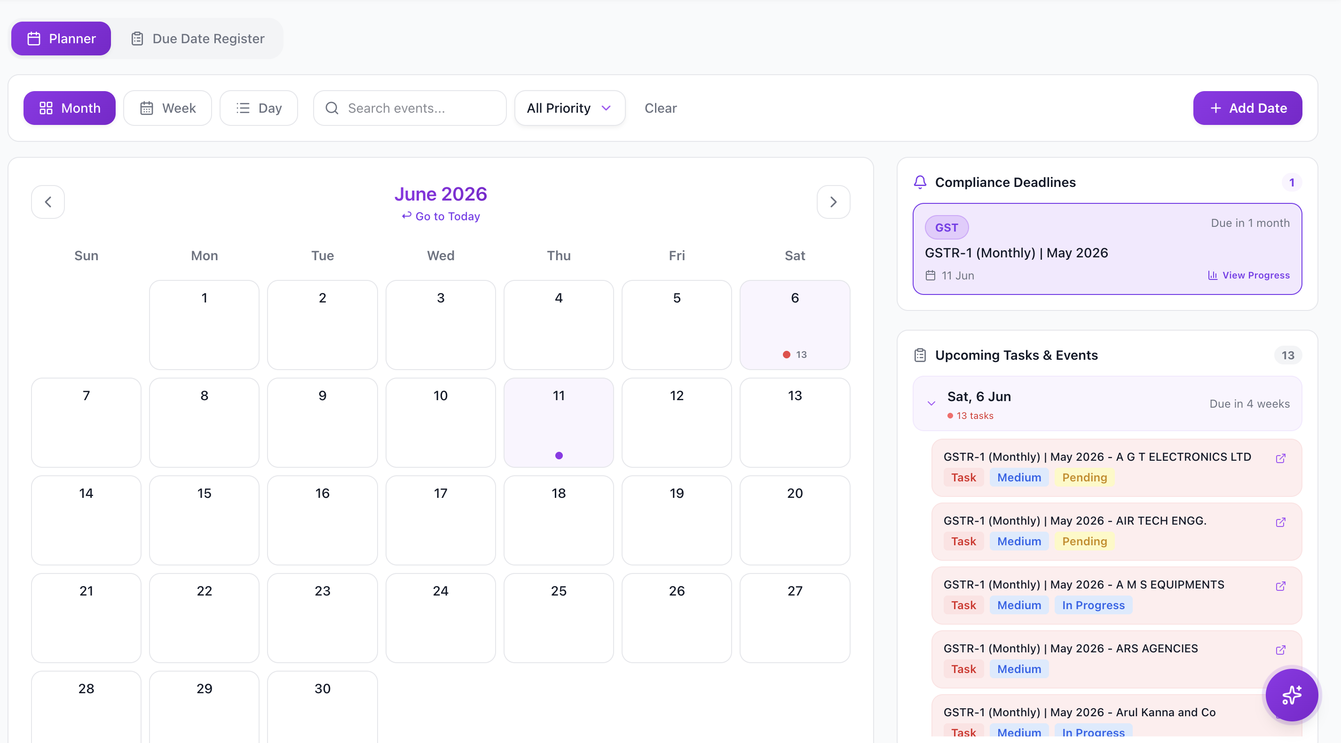The height and width of the screenshot is (743, 1341).
Task: Click the plus icon in Add Date
Action: coord(1215,108)
